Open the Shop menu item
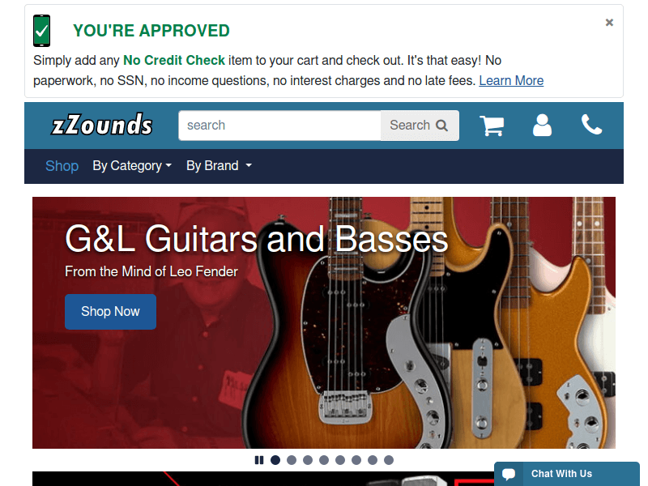Viewport: 648px width, 486px height. coord(62,166)
